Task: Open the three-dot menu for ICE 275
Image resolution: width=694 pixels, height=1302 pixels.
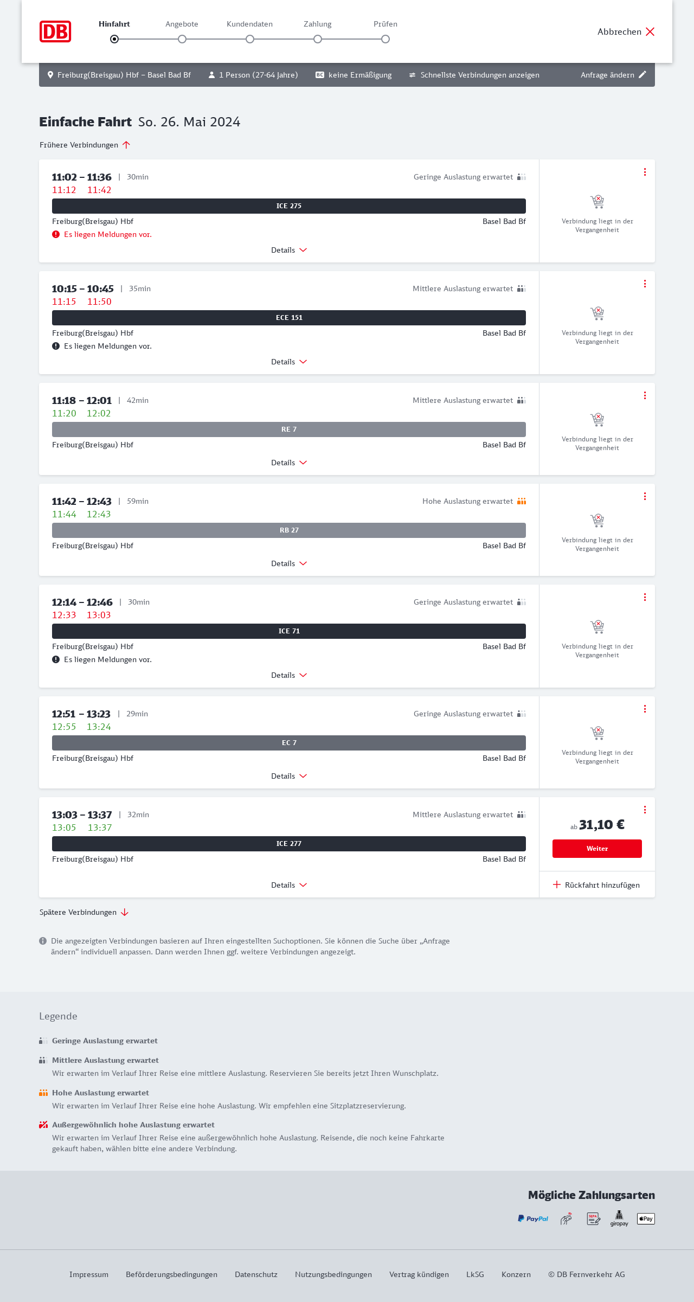Action: pyautogui.click(x=645, y=172)
